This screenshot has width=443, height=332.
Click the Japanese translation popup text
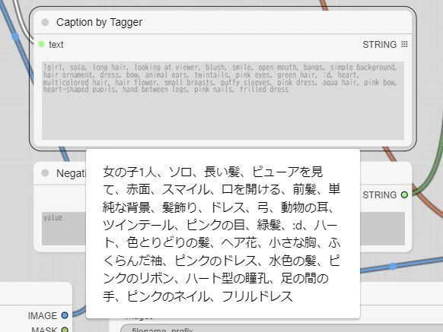pos(221,234)
